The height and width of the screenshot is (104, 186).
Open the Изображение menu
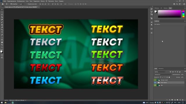[x=21, y=1]
